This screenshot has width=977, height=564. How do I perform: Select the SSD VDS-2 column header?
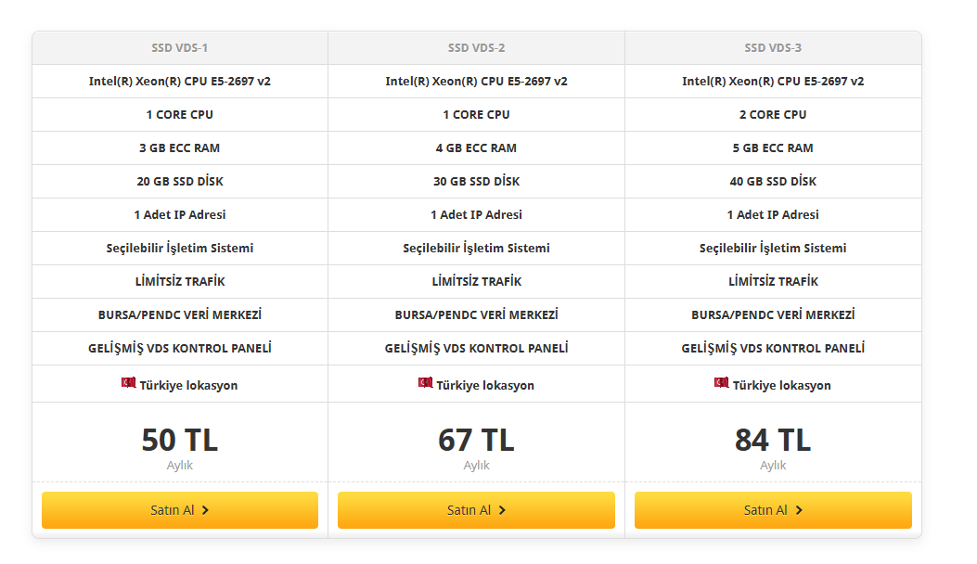pyautogui.click(x=477, y=48)
